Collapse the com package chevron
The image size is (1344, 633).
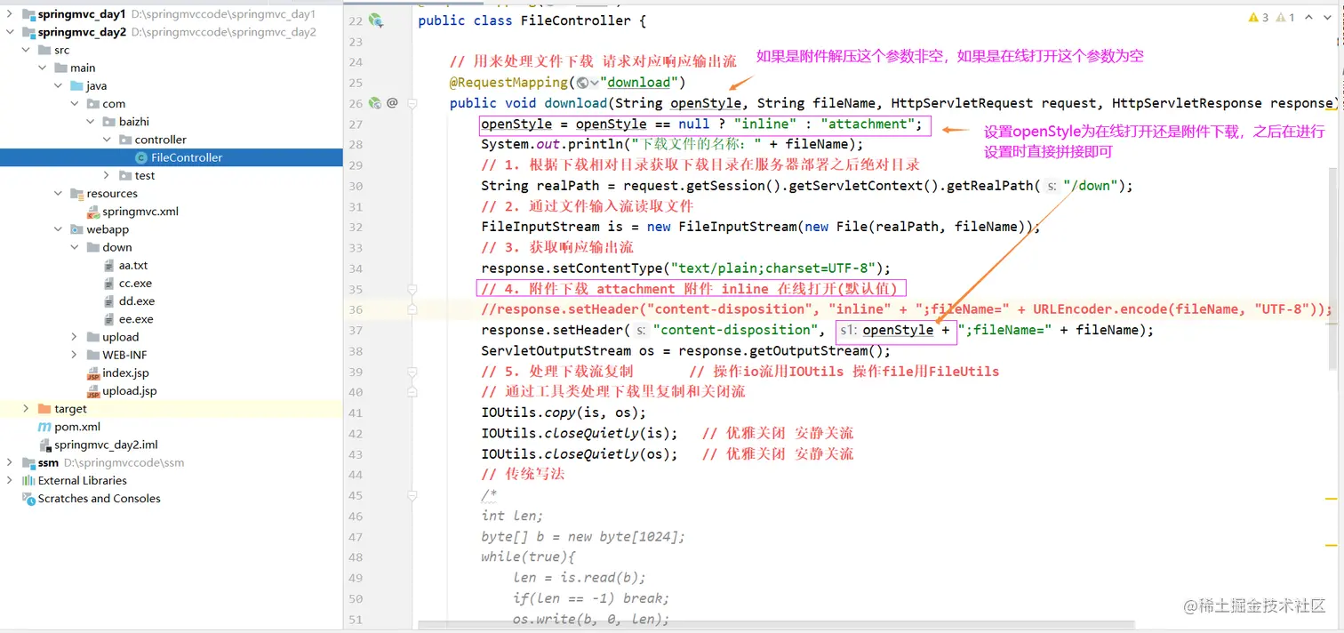click(75, 104)
